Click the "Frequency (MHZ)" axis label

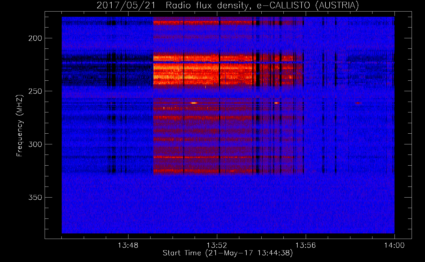pos(20,125)
